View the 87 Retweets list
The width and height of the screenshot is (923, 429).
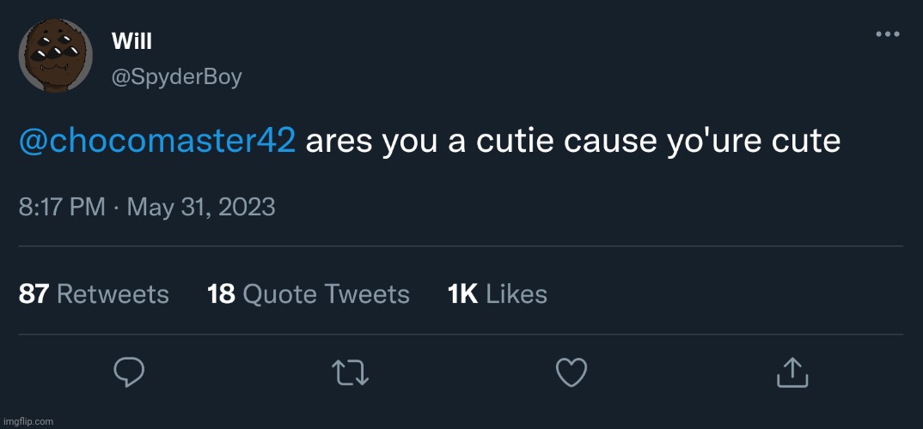click(x=94, y=294)
